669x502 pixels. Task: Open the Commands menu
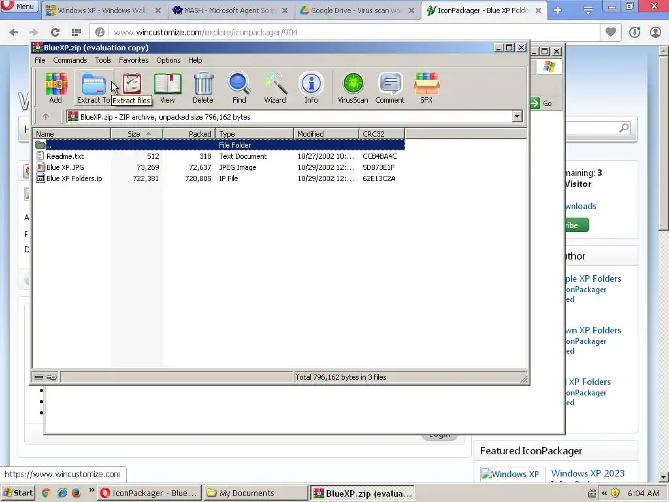(x=70, y=60)
